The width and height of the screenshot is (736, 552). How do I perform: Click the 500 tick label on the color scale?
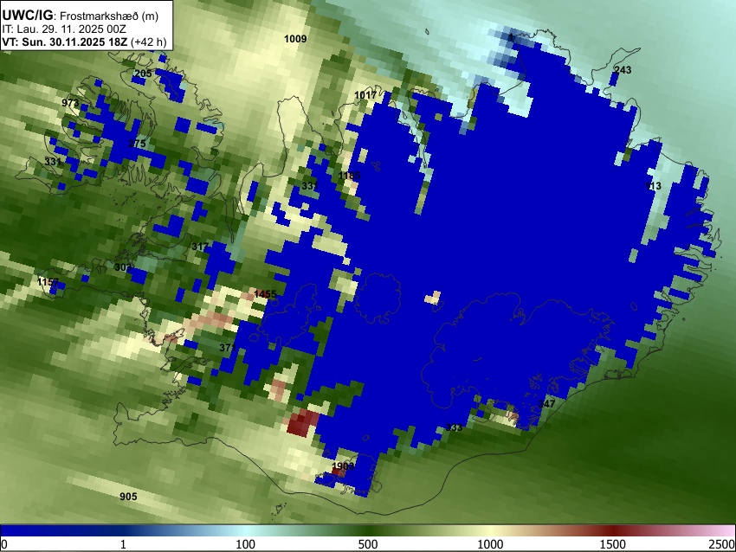[368, 544]
